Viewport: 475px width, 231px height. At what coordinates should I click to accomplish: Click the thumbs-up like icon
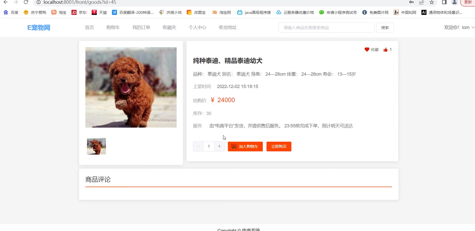click(x=385, y=50)
